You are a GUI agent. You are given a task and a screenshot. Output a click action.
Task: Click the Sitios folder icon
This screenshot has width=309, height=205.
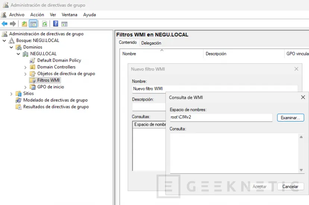coord(19,94)
